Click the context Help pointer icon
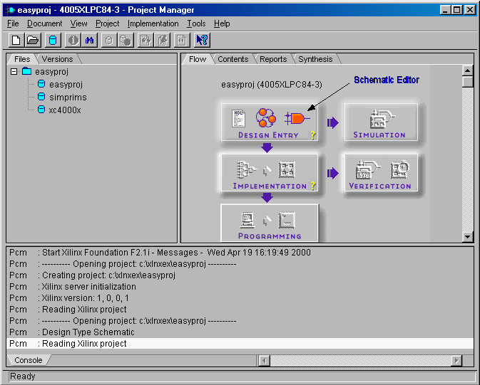The height and width of the screenshot is (385, 480). 202,41
